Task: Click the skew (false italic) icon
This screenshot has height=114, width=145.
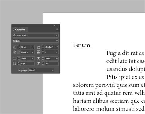Action: pos(39,64)
